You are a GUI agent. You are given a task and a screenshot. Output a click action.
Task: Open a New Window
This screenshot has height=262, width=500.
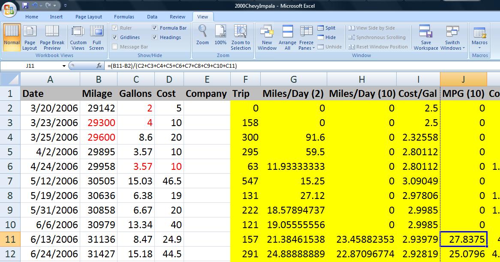click(267, 37)
